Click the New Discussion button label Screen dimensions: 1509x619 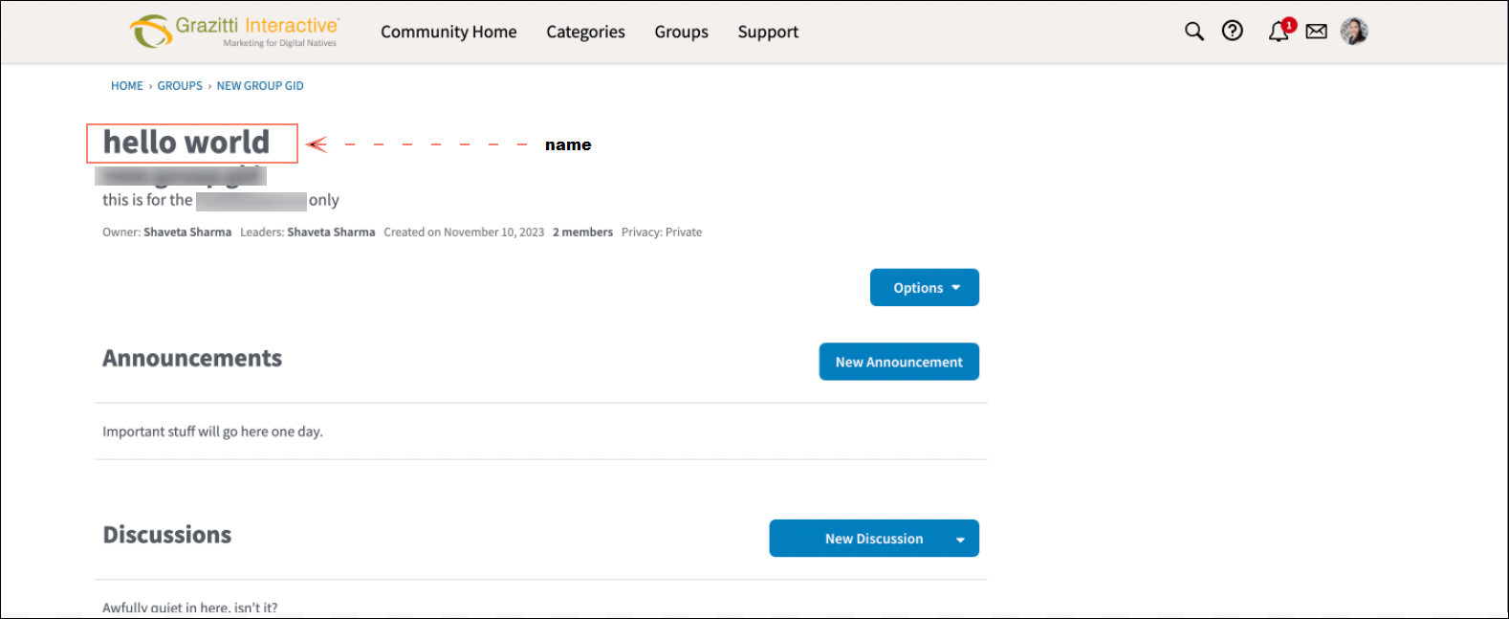[873, 539]
